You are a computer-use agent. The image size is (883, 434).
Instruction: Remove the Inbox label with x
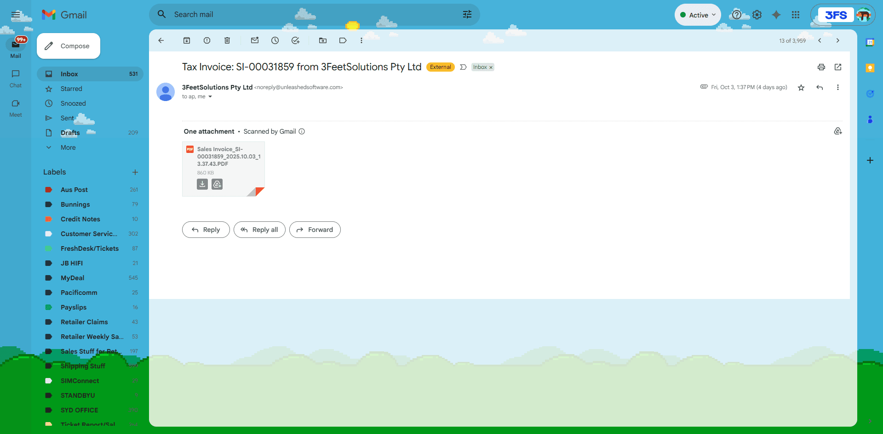491,68
